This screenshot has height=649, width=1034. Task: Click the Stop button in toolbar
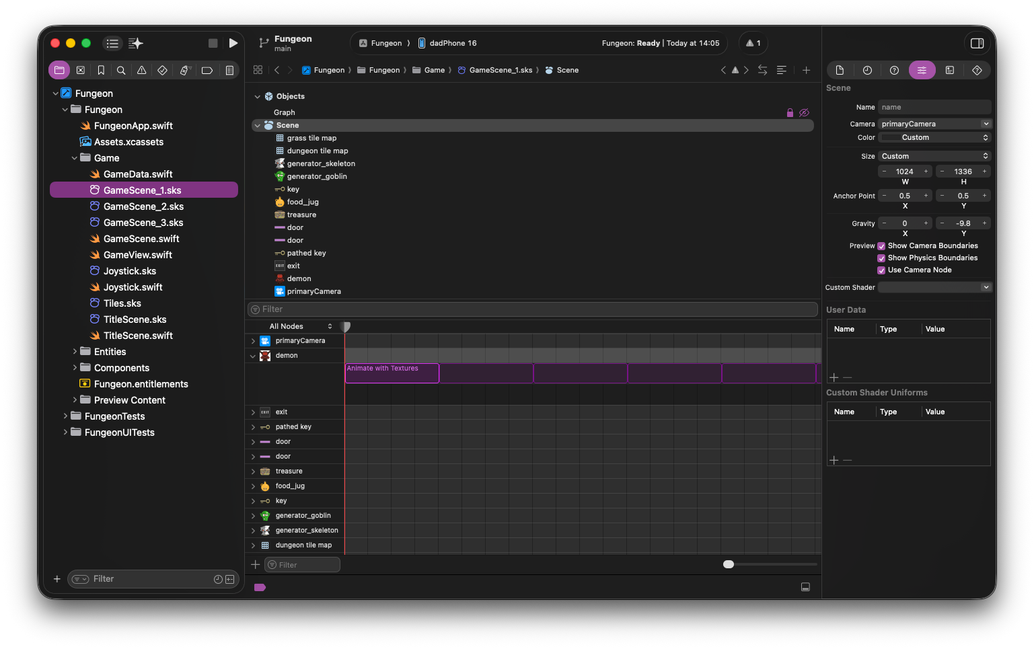(x=213, y=43)
